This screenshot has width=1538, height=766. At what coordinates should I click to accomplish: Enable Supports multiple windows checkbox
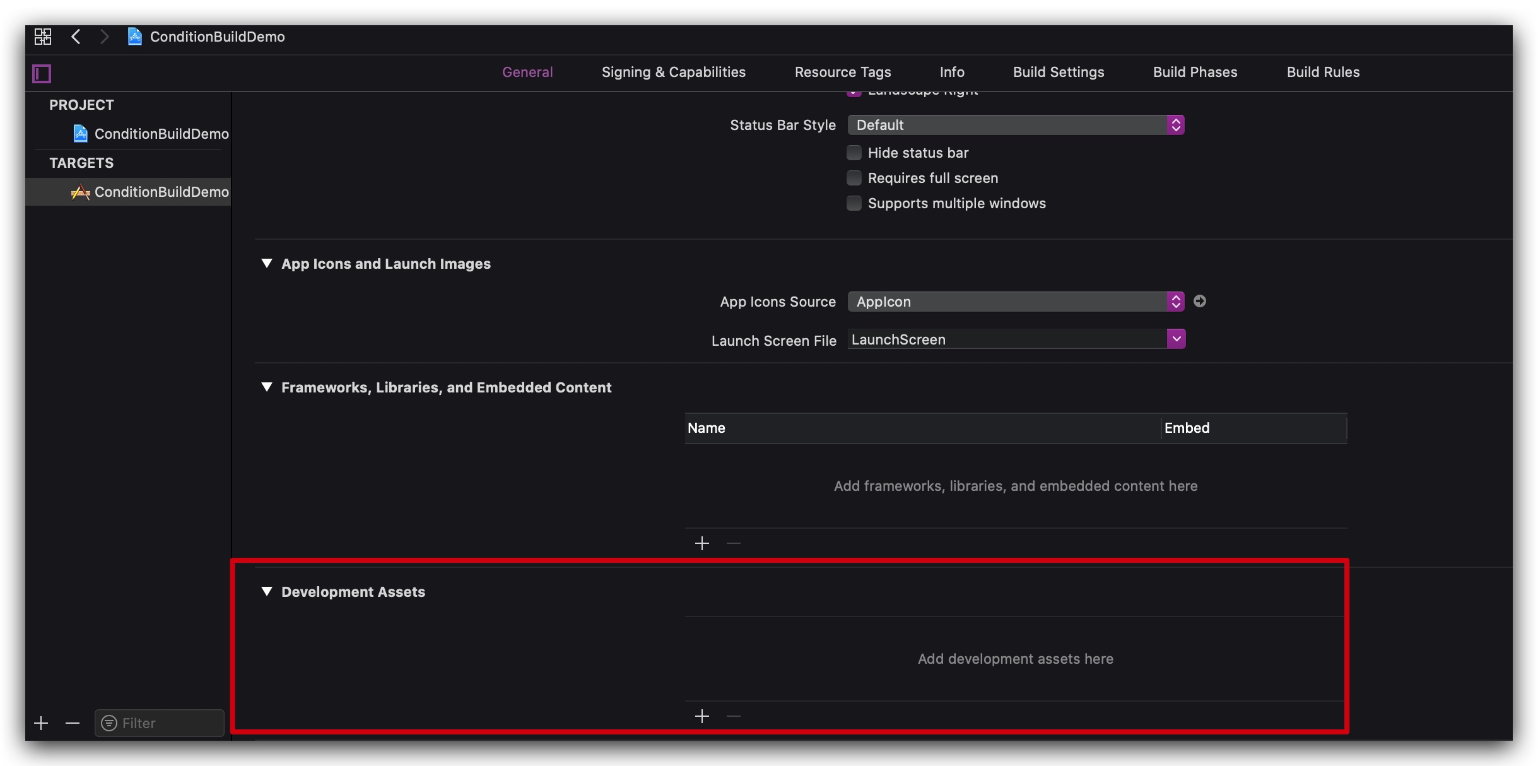click(x=854, y=203)
